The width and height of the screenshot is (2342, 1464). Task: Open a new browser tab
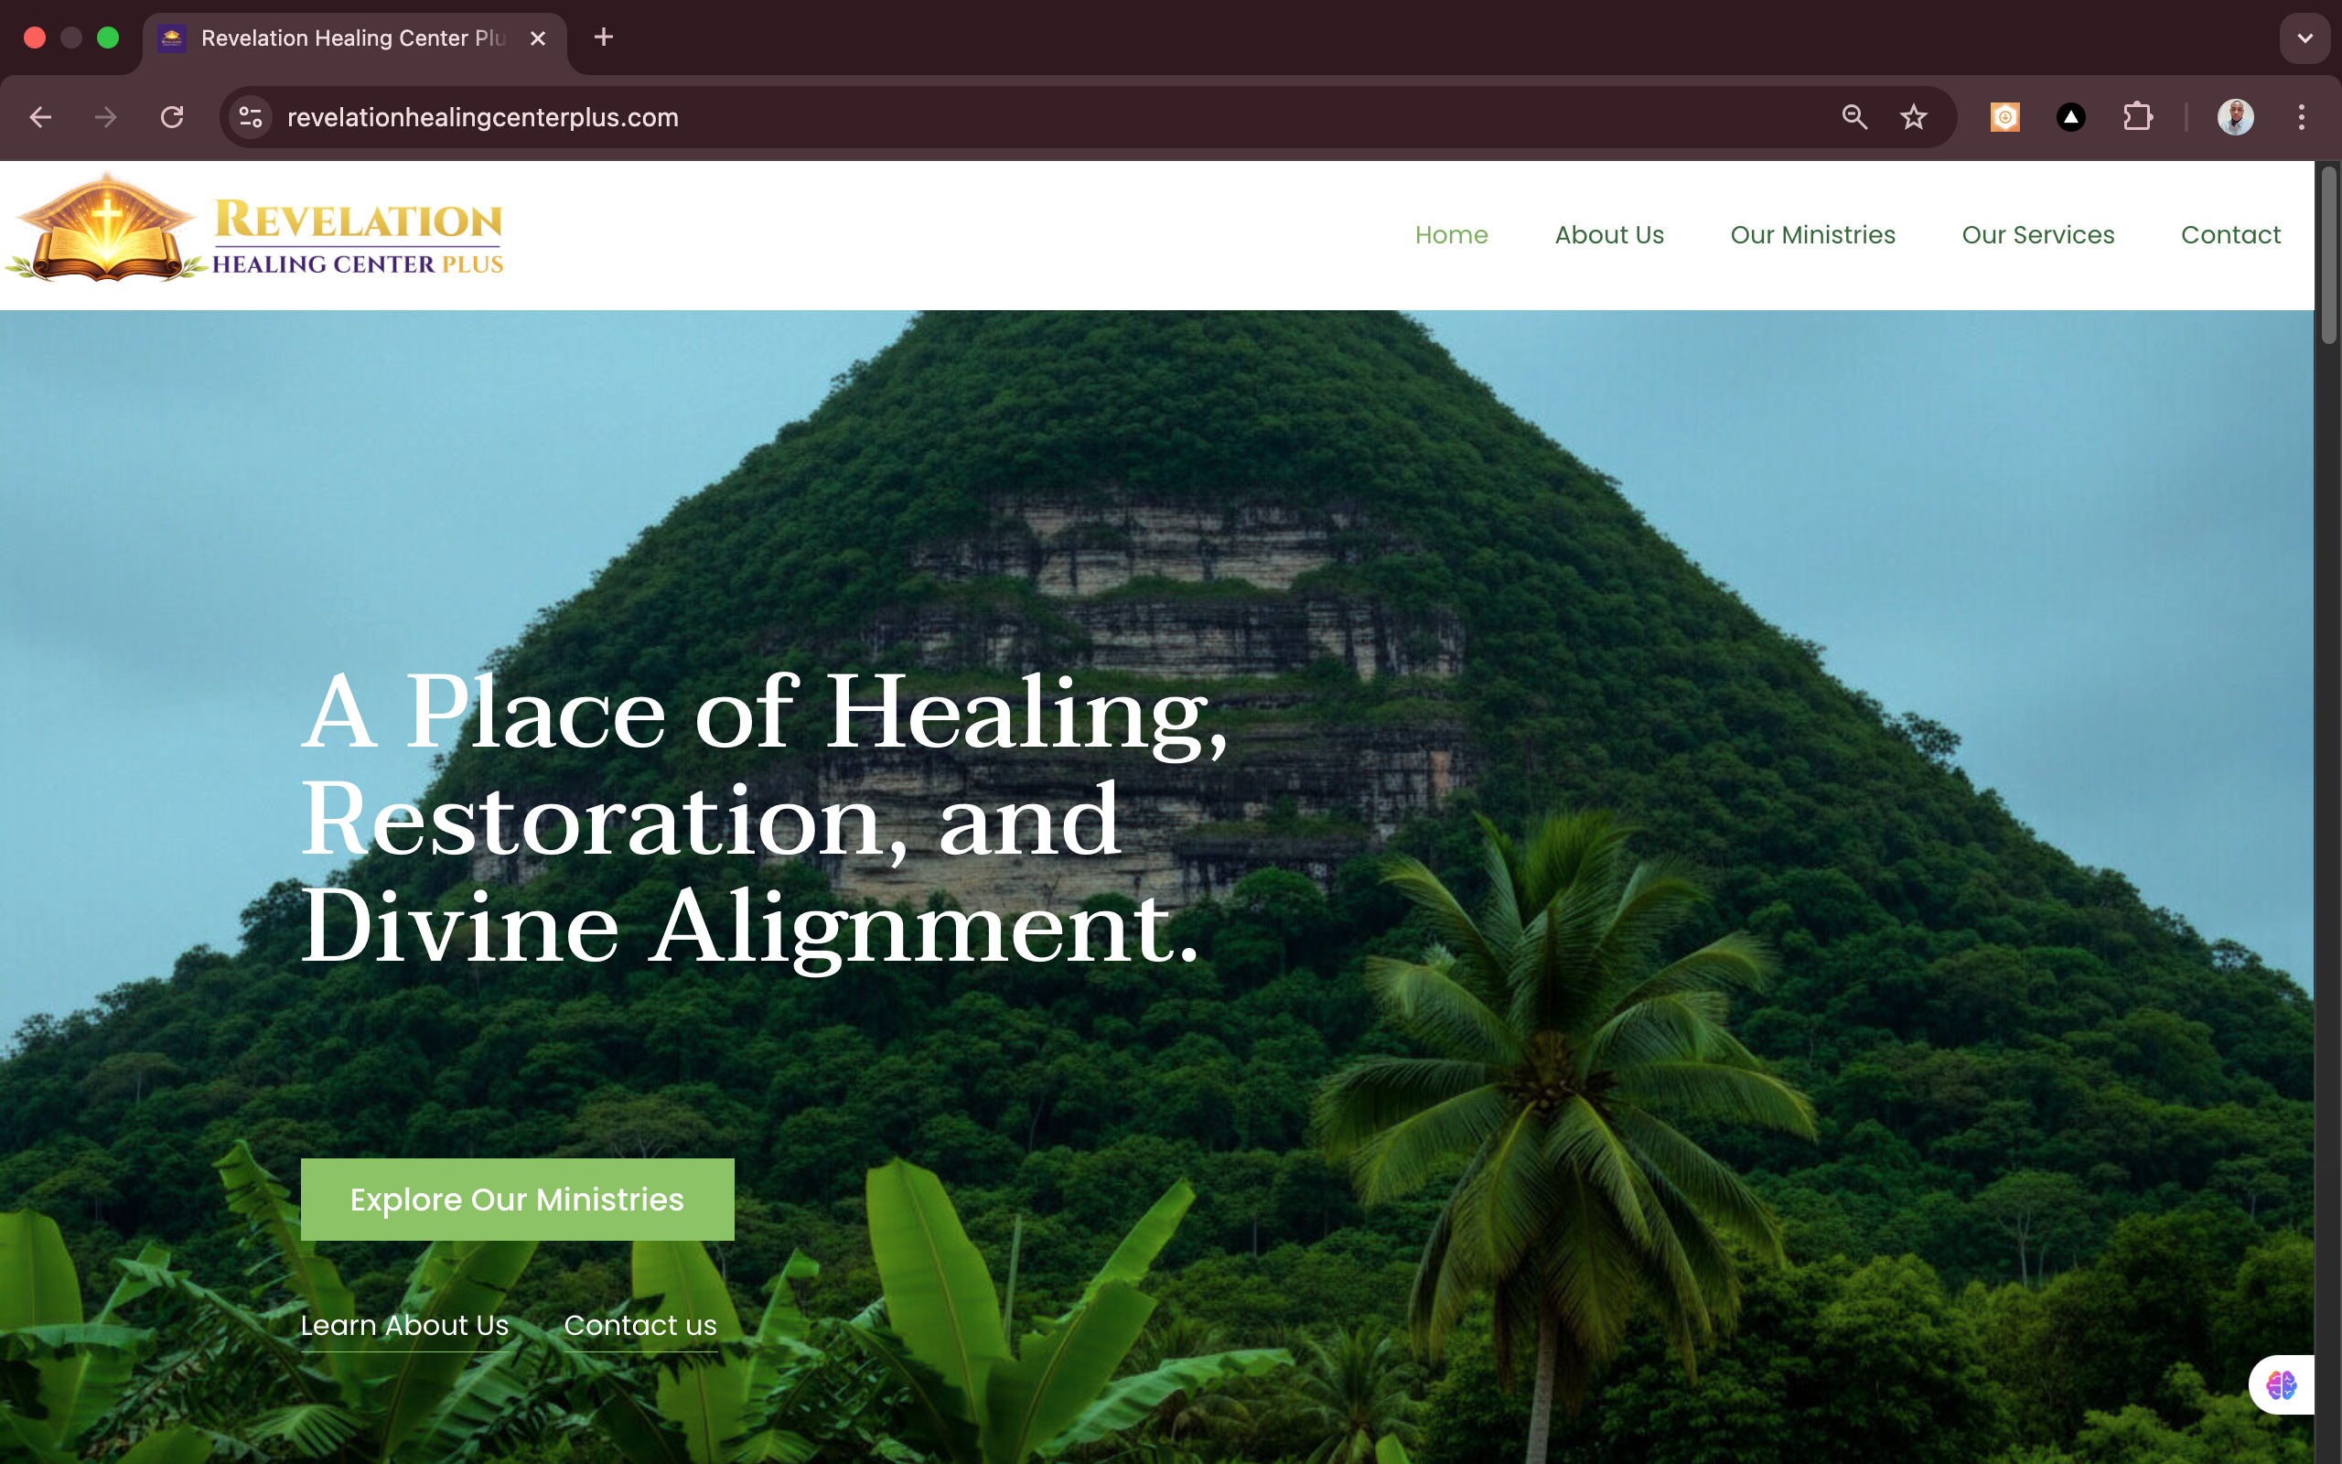pos(604,37)
